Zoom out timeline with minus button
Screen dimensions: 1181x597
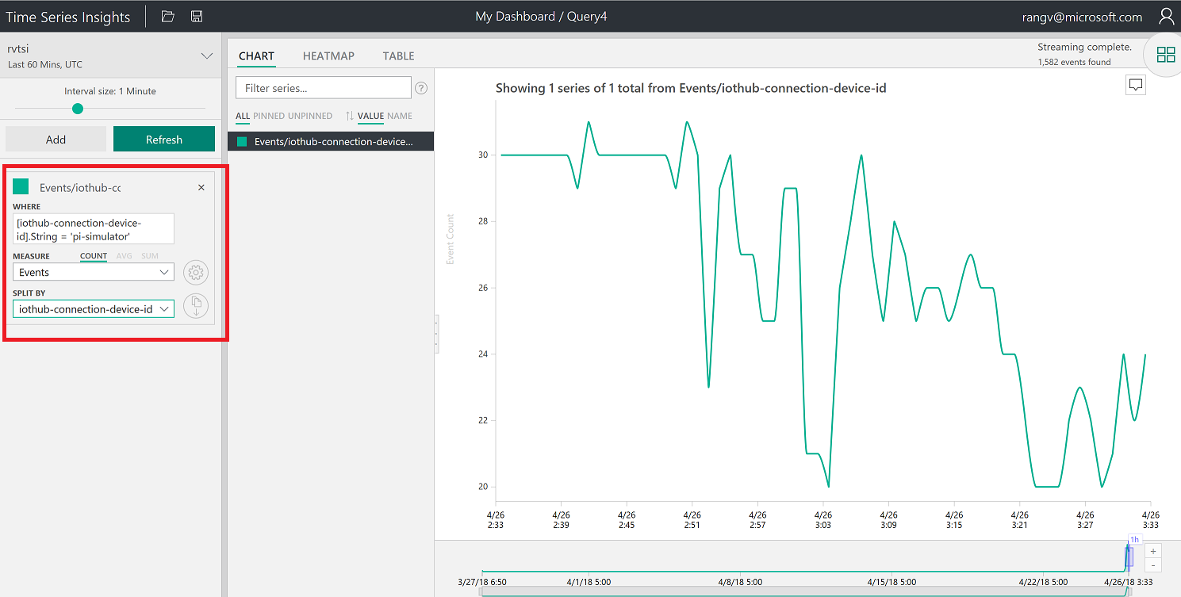click(1153, 565)
